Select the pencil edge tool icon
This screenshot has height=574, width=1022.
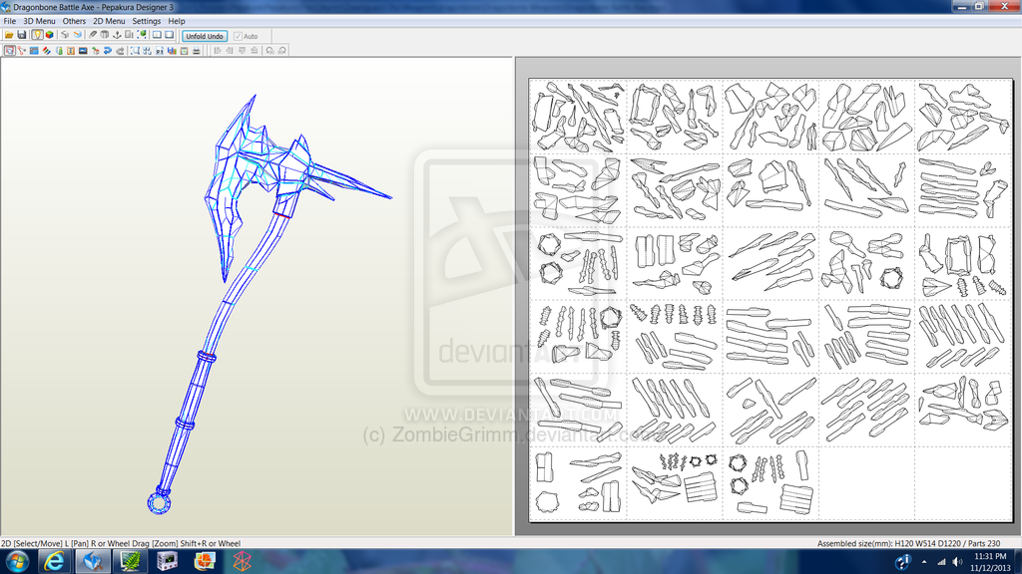click(x=93, y=35)
